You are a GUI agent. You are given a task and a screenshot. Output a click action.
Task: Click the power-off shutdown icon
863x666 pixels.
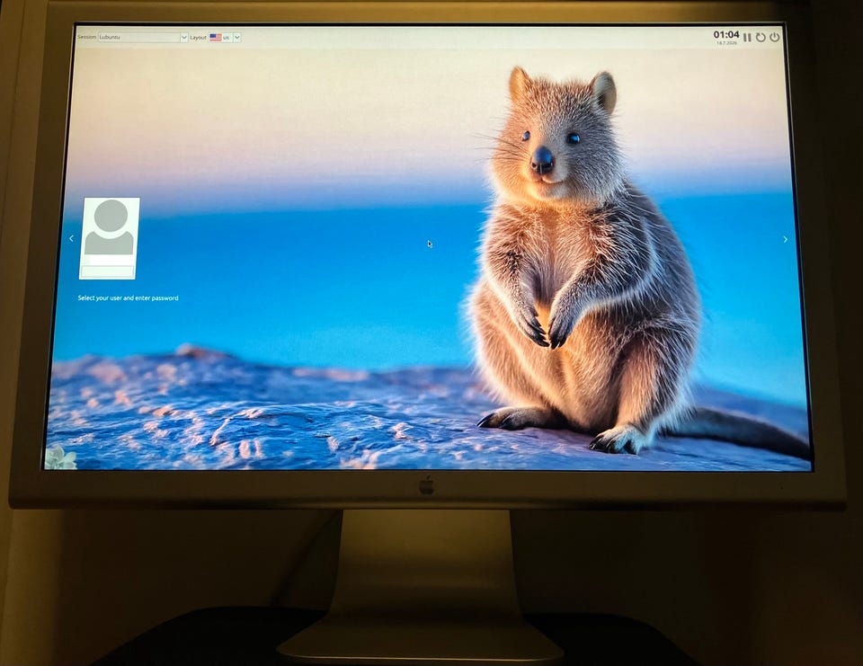(x=774, y=38)
